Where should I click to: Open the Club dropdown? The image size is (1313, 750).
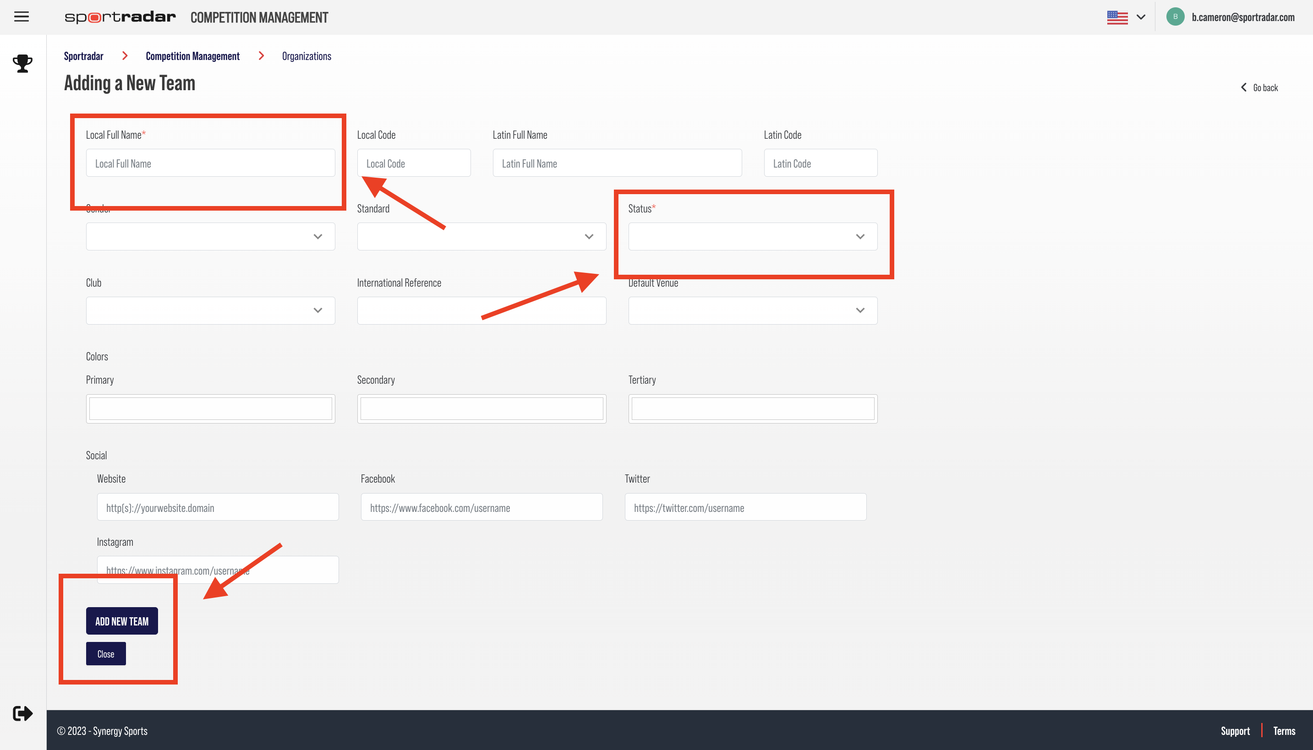[210, 310]
